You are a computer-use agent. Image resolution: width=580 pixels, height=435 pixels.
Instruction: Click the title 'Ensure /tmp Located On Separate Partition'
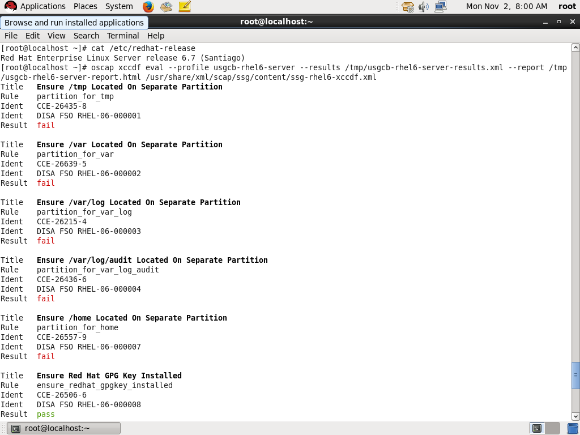click(x=130, y=87)
